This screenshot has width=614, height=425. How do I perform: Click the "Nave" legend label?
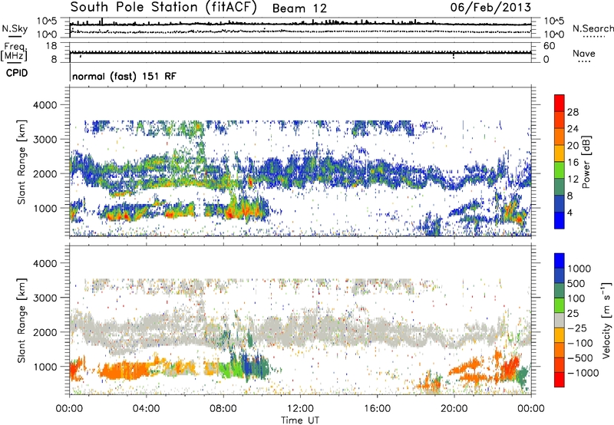pos(584,54)
